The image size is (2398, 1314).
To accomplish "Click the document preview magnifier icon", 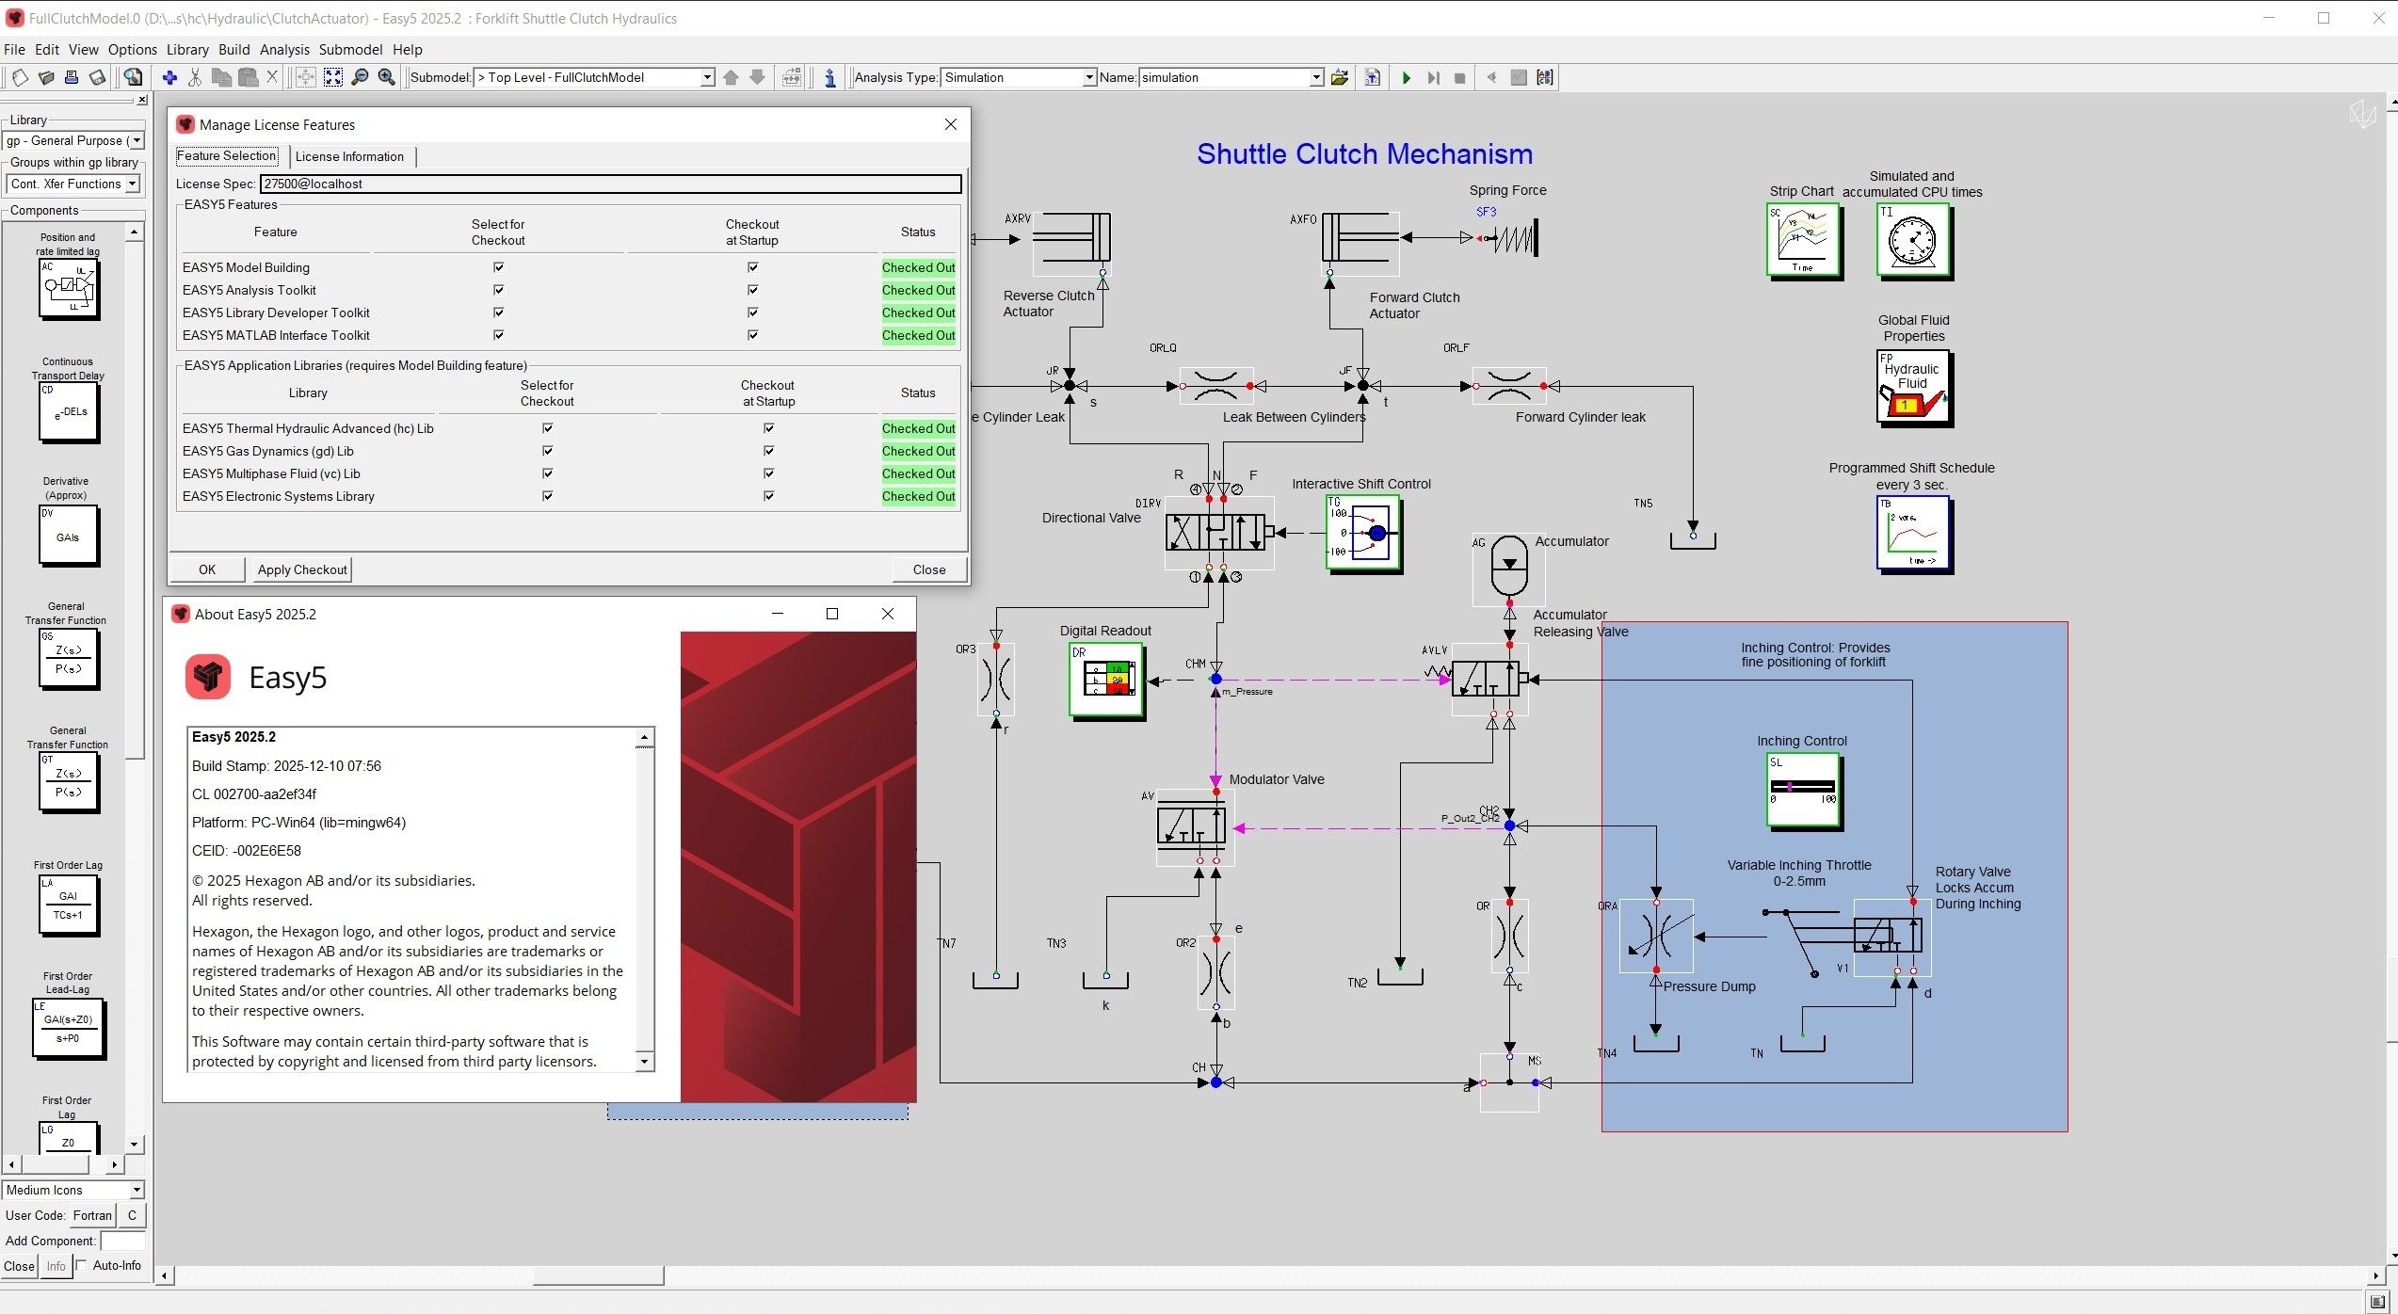I will point(134,77).
